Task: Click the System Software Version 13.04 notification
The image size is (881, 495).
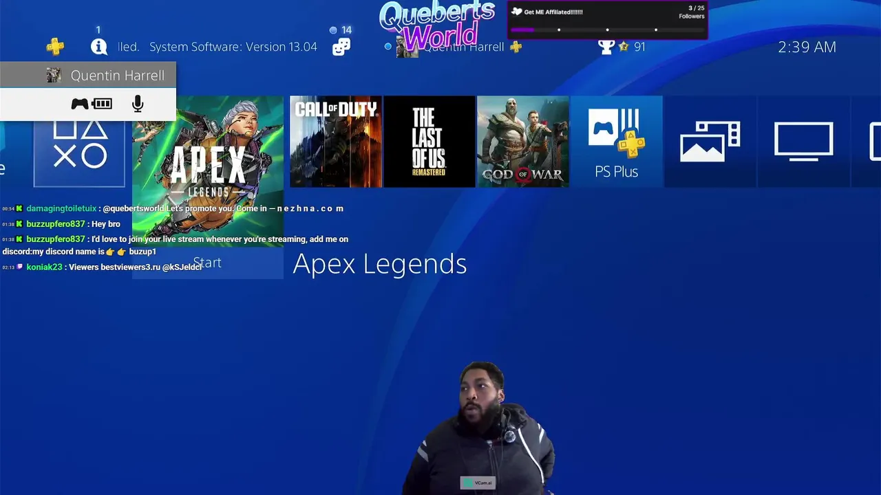Action: click(x=233, y=47)
